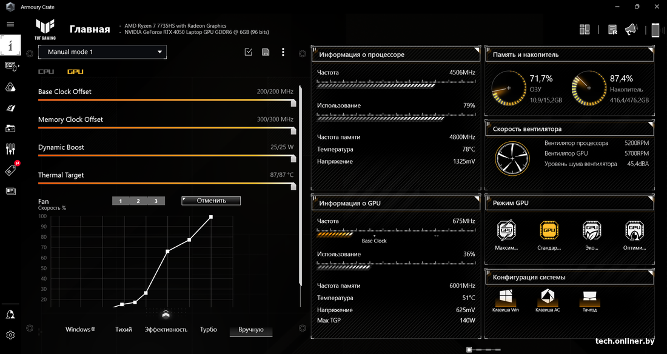Open the announcements megaphone icon
This screenshot has height=354, width=667.
[x=631, y=29]
